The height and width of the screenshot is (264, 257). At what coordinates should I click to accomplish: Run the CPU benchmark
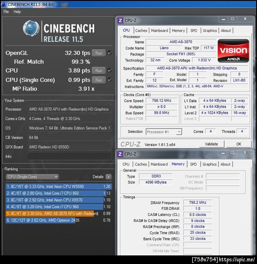point(99,70)
